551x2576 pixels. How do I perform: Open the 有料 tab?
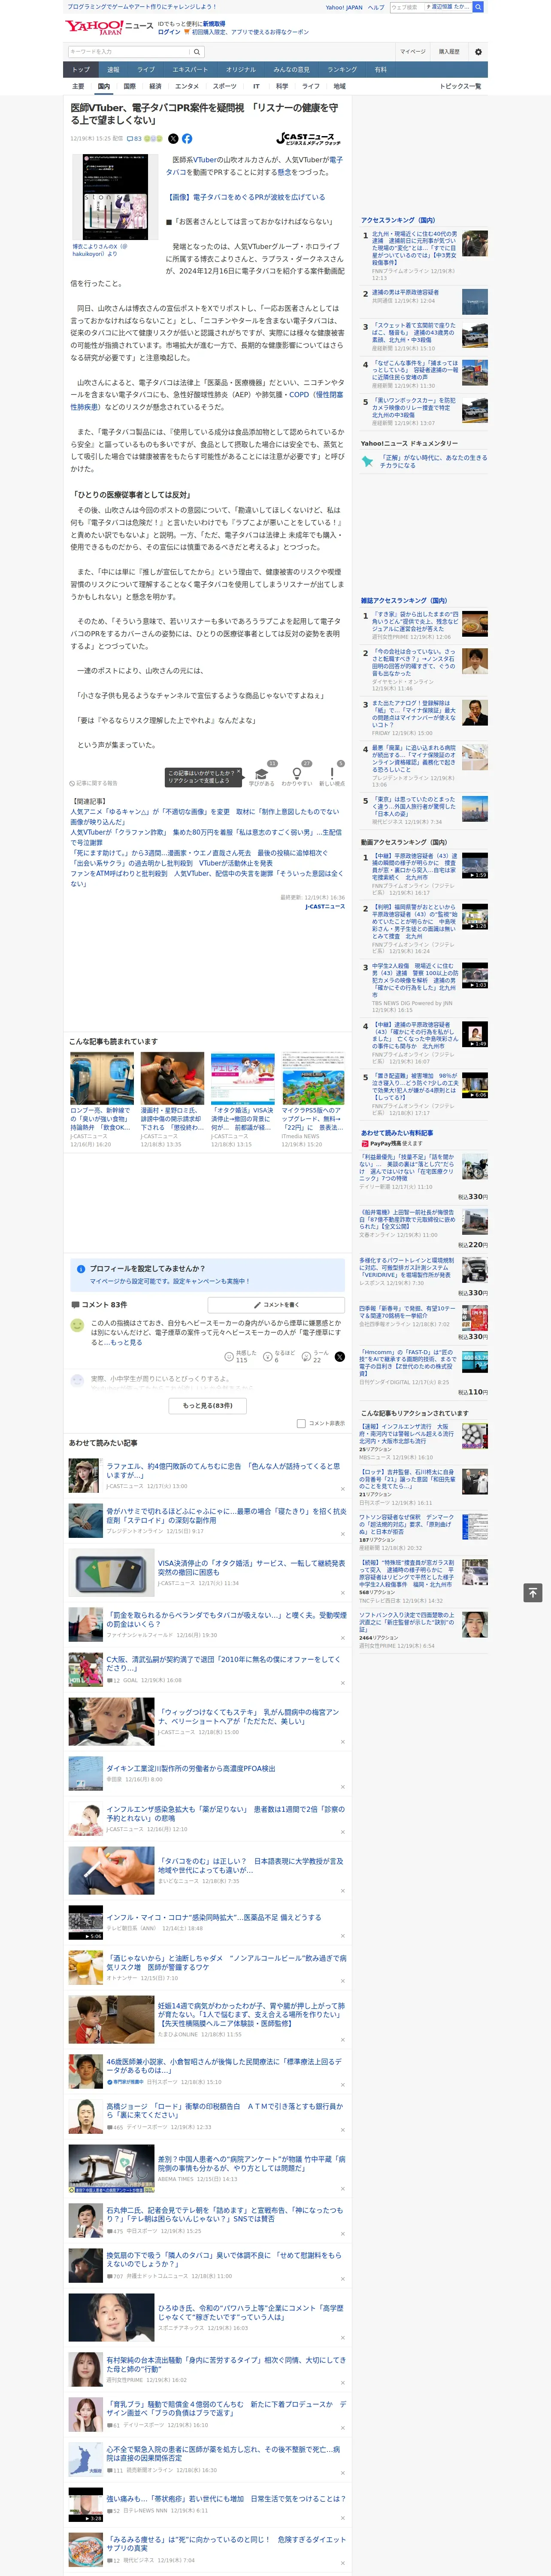pos(381,70)
